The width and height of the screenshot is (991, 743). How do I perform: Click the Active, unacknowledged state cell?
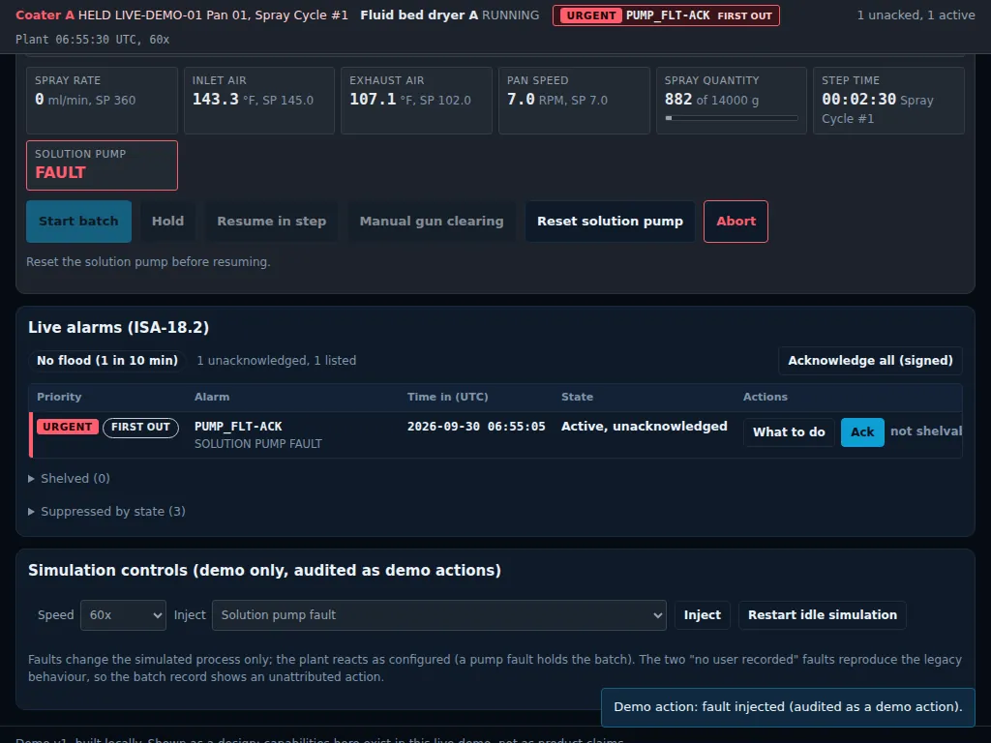click(644, 427)
